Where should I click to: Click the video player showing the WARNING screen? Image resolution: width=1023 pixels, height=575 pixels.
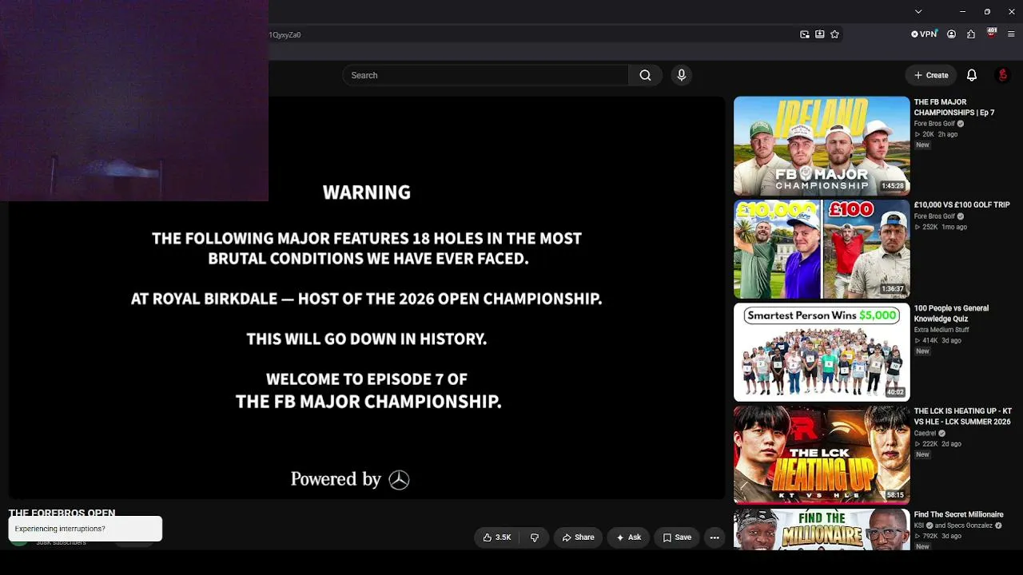click(x=367, y=298)
